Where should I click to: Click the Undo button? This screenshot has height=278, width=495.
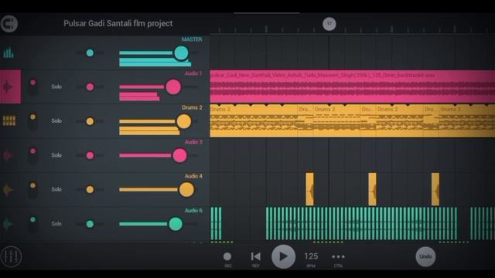pyautogui.click(x=425, y=256)
